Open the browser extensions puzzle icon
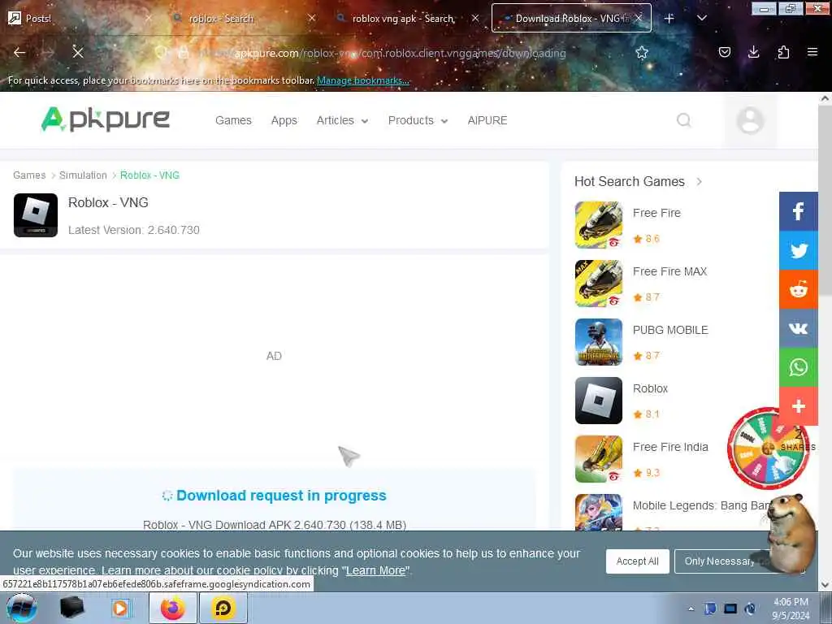The image size is (832, 624). pyautogui.click(x=783, y=52)
